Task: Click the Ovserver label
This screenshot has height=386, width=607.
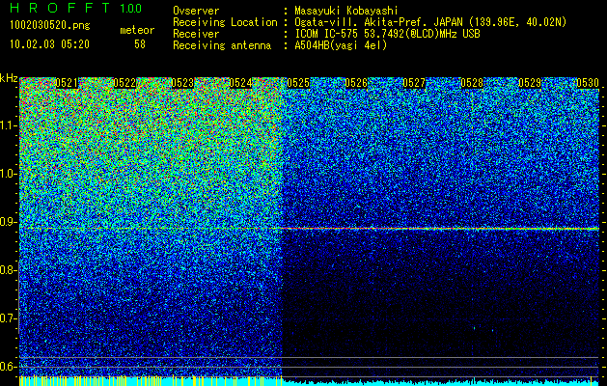Action: [x=196, y=11]
